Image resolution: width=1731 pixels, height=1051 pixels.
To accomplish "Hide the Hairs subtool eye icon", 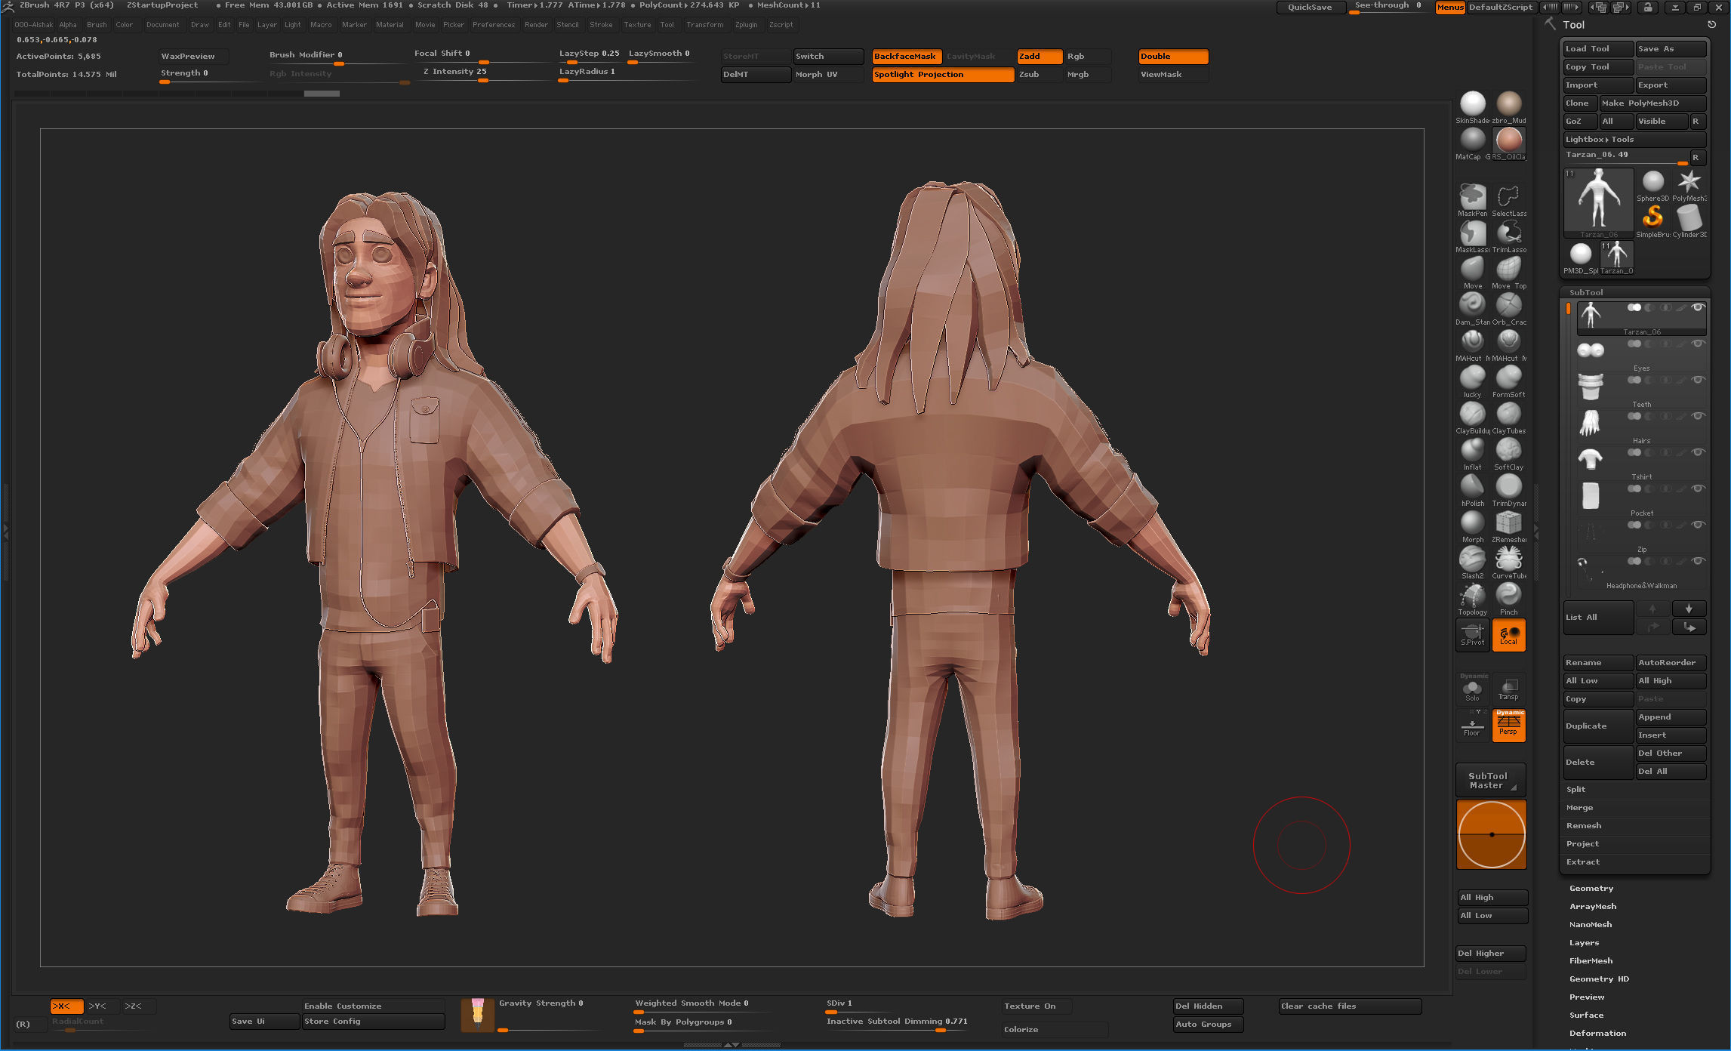I will [1698, 416].
